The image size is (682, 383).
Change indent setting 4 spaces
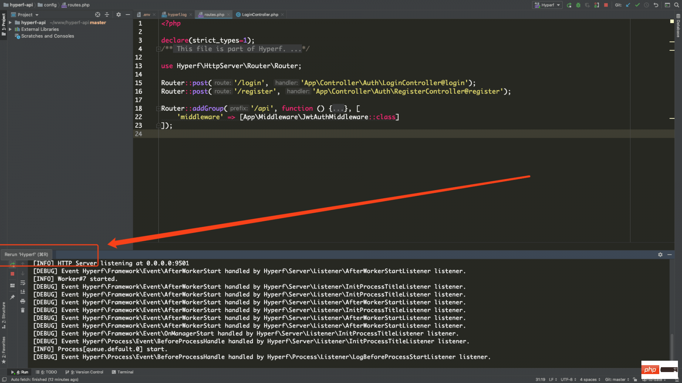tap(590, 380)
